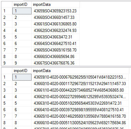The height and width of the screenshot is (129, 131).
Task: Click cell 43664|SO43664|27510.41
Action: tap(56, 44)
